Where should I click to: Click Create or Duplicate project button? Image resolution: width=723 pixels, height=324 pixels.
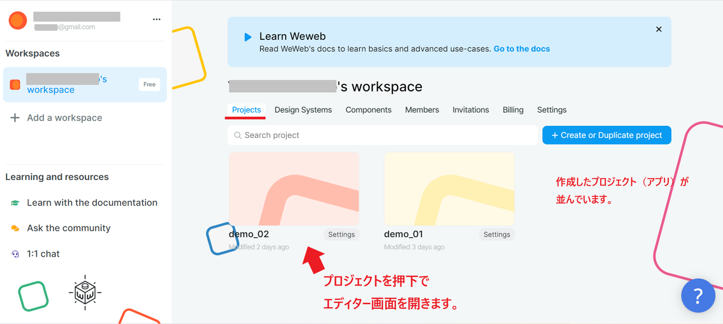coord(607,136)
